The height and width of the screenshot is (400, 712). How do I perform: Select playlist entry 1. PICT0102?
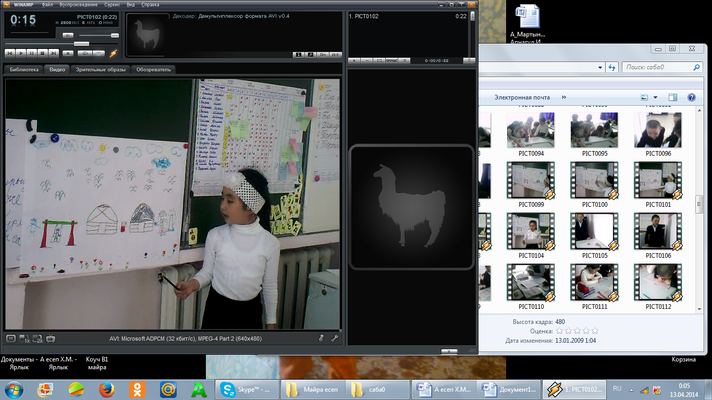click(408, 16)
